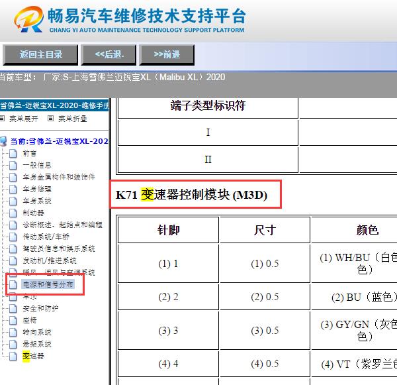Click pin cell (1) 1

168,264
